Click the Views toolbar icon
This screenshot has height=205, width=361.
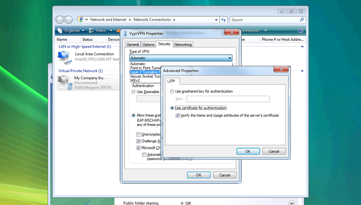coord(92,31)
